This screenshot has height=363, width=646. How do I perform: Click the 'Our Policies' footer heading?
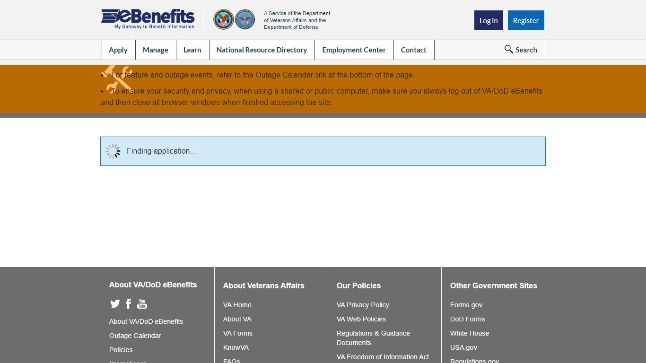[x=358, y=285]
